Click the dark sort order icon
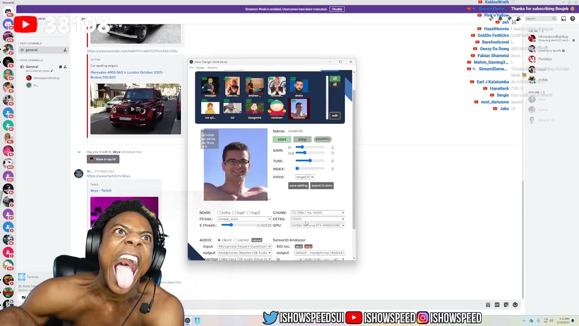Screen dimensions: 579x326 tap(335, 84)
